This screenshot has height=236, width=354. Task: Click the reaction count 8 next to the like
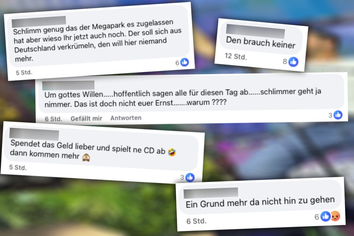(285, 61)
